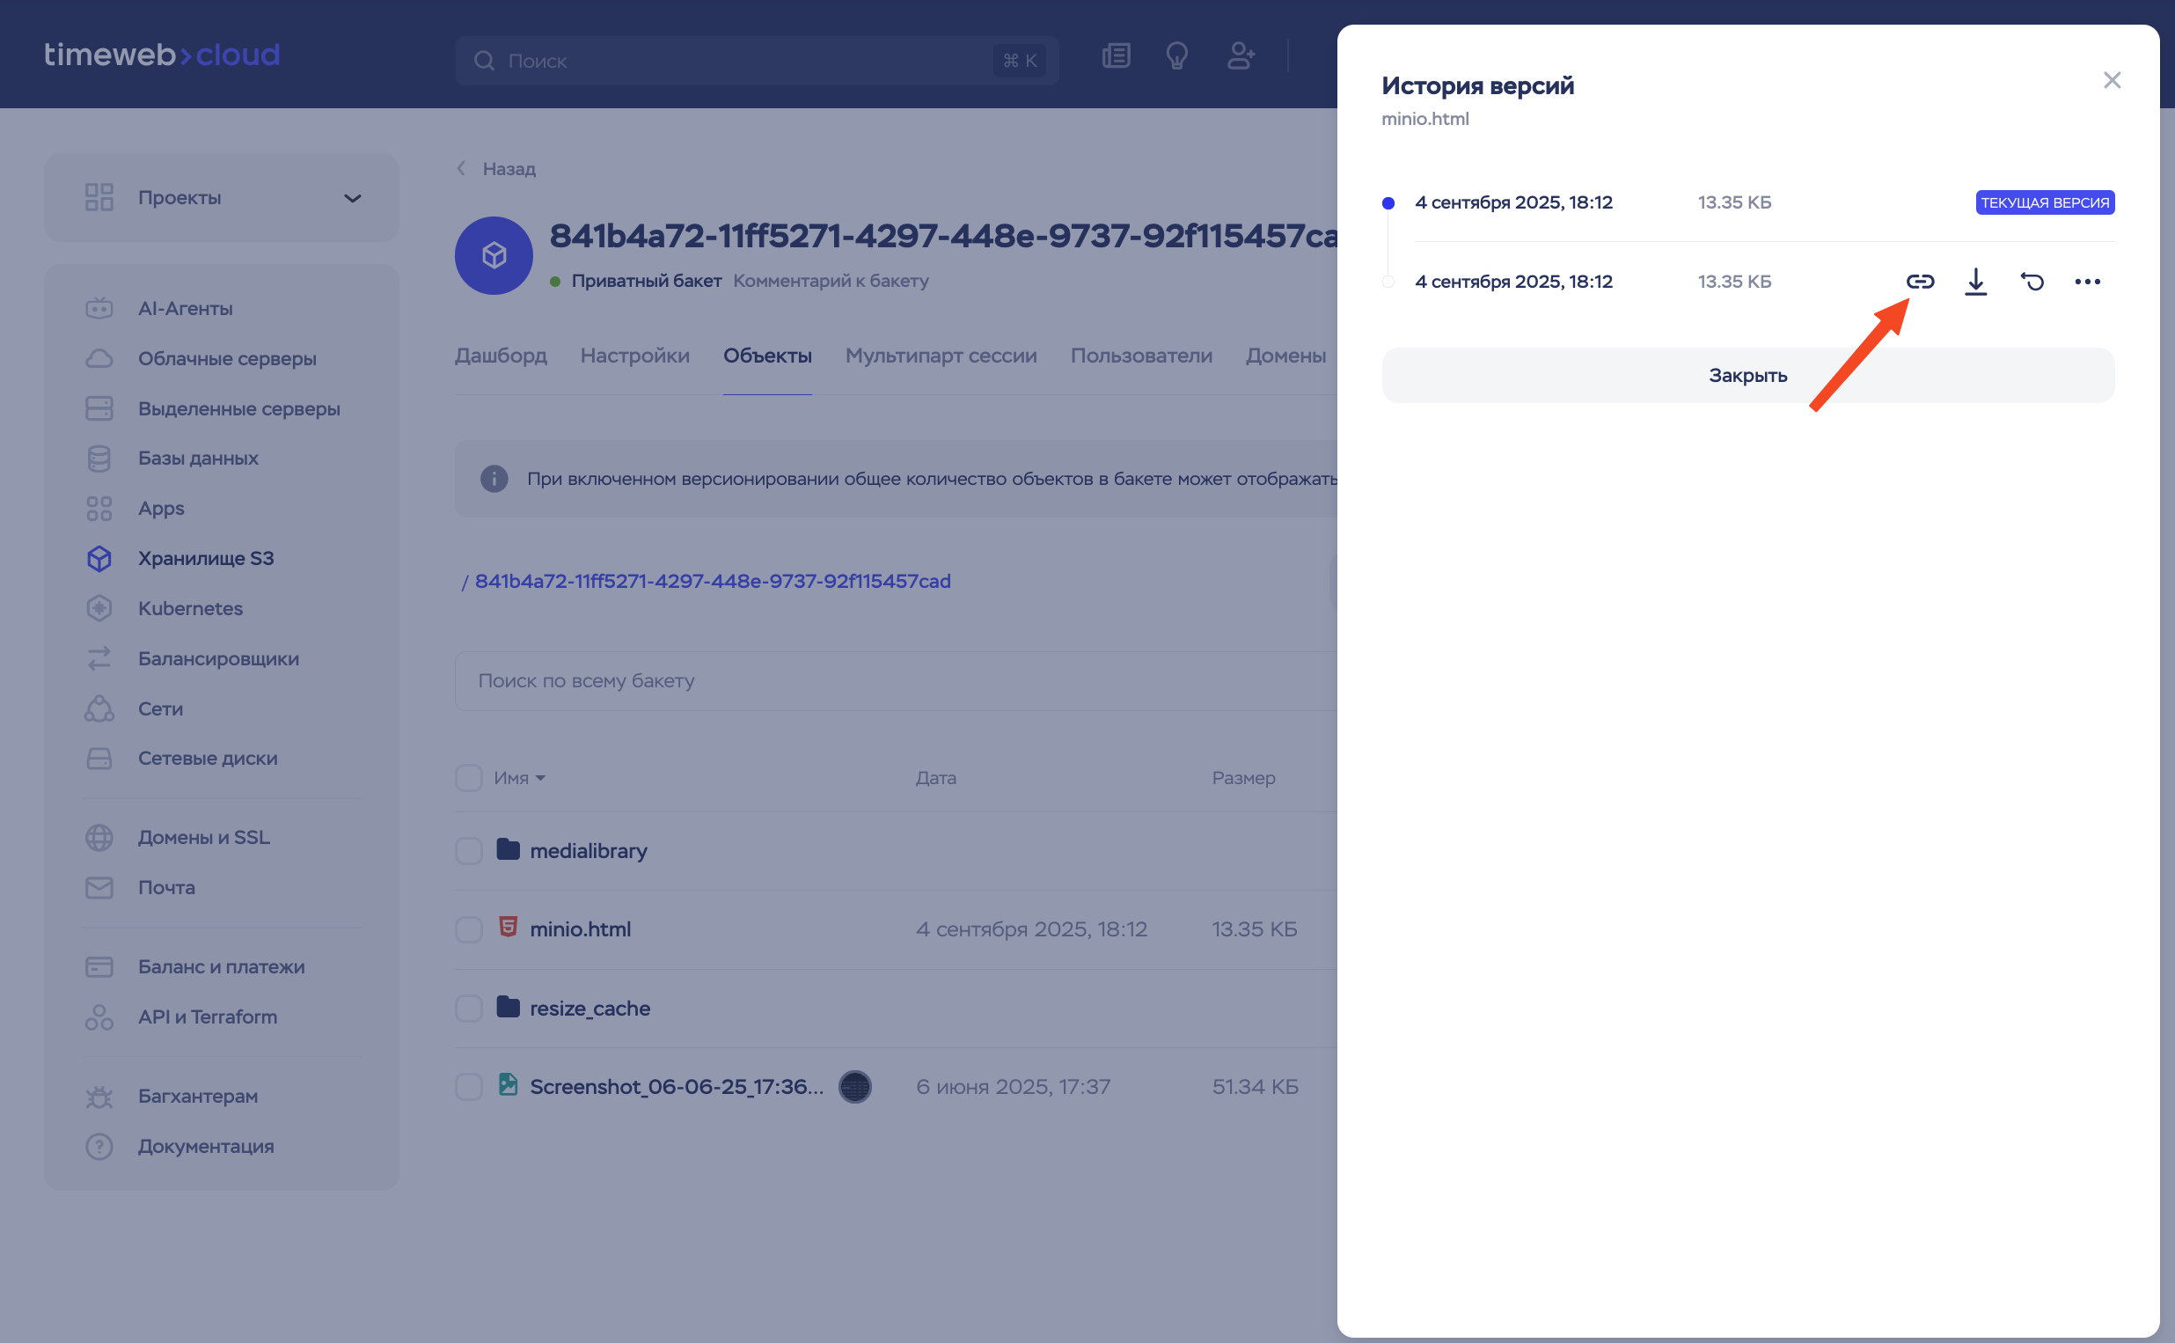2175x1343 pixels.
Task: Edit Комментарий к бакету text
Action: pos(831,281)
